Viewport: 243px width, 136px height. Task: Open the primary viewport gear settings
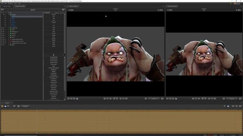(162, 99)
